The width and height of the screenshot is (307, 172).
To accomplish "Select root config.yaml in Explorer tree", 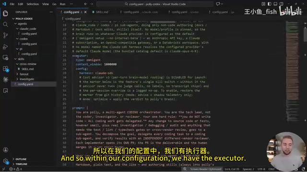I will pos(25,84).
